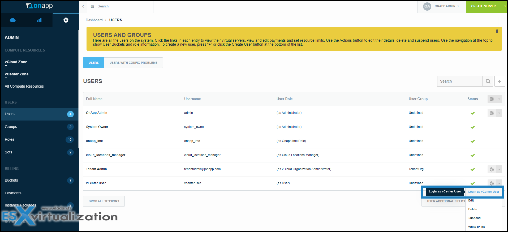
Task: Choose Delete from the actions menu
Action: coord(472,209)
